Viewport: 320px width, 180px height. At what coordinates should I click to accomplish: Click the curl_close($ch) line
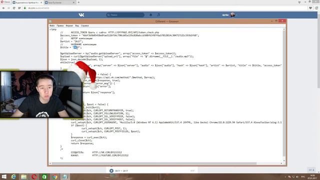[81, 140]
